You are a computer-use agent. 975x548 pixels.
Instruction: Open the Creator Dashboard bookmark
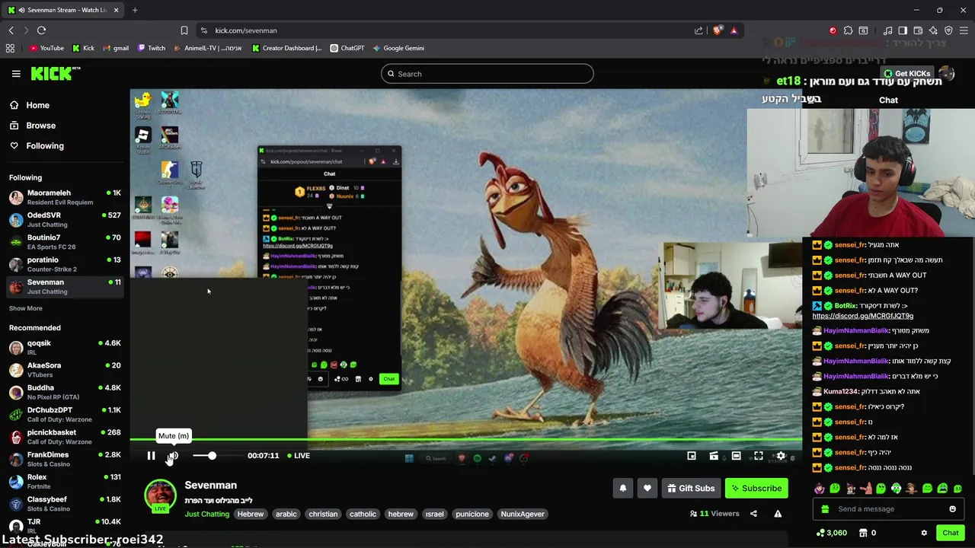(x=286, y=48)
